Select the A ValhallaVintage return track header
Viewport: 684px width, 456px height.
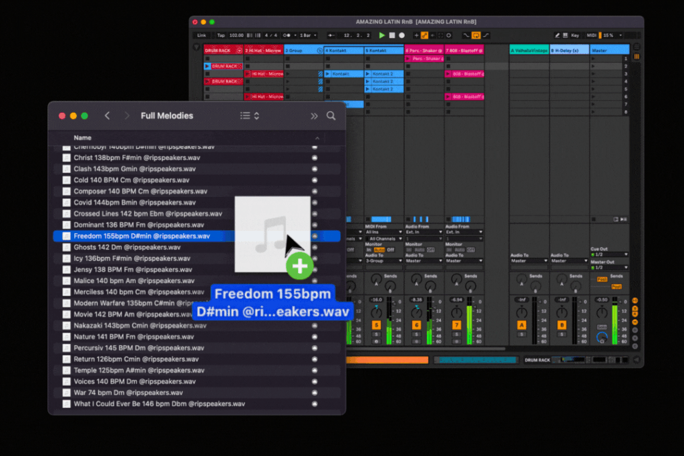[529, 51]
